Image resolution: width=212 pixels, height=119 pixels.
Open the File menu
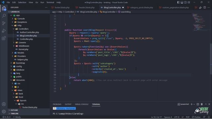tap(8, 2)
